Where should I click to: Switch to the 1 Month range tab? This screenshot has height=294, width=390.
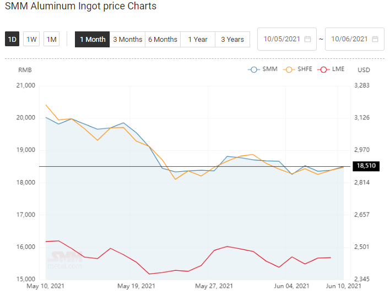pyautogui.click(x=93, y=39)
